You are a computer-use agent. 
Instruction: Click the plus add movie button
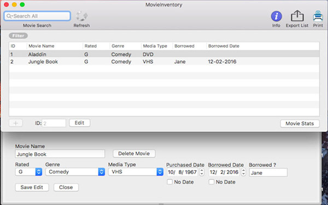click(16, 123)
